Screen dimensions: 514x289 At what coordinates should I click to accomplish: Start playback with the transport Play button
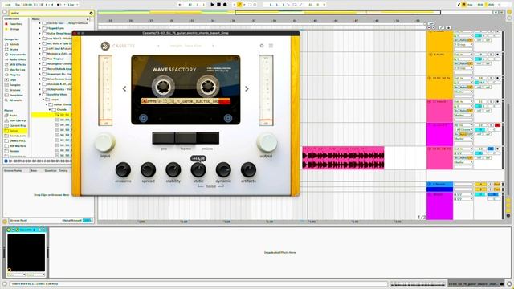[212, 5]
